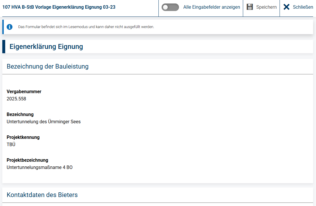Click the blue info icon in the notice

coord(10,27)
